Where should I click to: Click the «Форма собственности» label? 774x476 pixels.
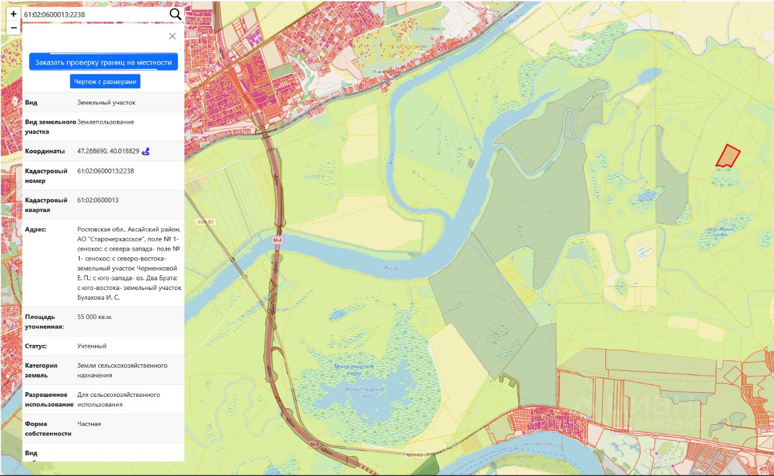pyautogui.click(x=48, y=429)
